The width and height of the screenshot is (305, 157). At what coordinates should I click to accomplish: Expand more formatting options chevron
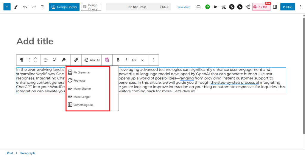142,60
